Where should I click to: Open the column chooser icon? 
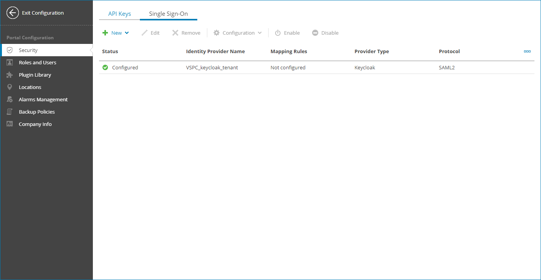pos(527,51)
